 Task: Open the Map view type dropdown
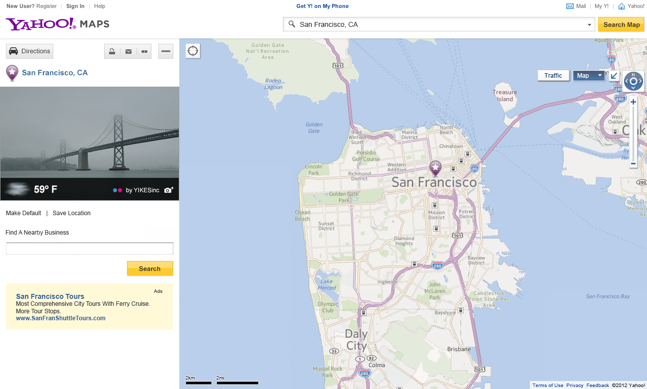589,76
